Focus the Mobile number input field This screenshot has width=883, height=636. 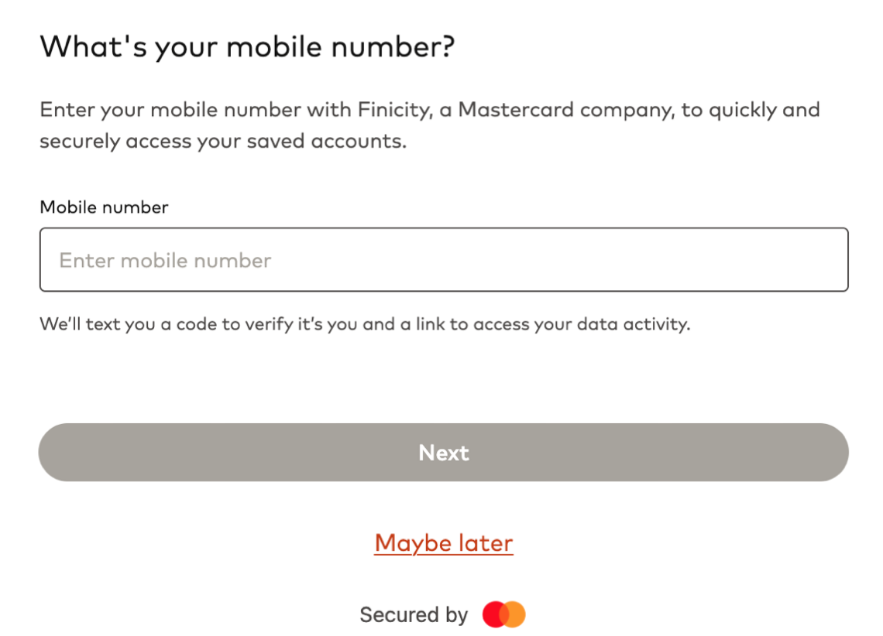point(444,260)
